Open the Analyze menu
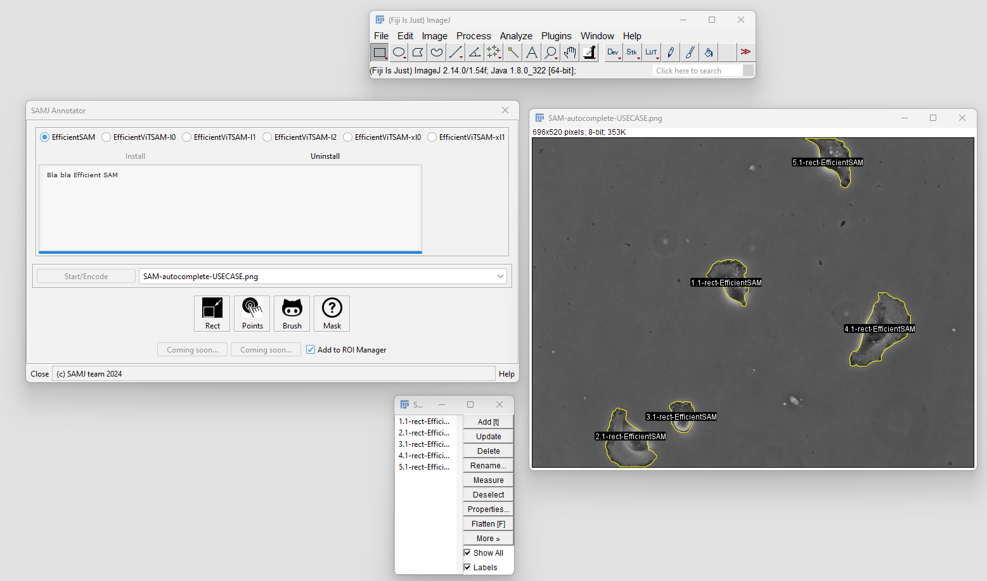The image size is (987, 581). 516,36
